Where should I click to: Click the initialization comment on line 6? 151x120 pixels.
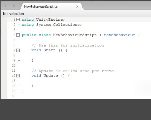tap(68, 45)
